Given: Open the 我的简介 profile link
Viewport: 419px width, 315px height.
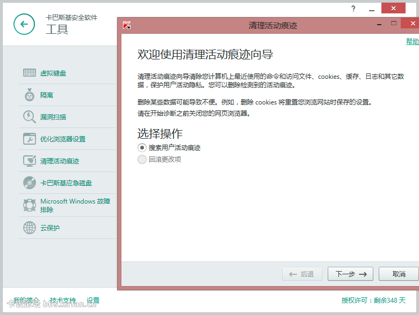Looking at the screenshot, I should [x=26, y=301].
